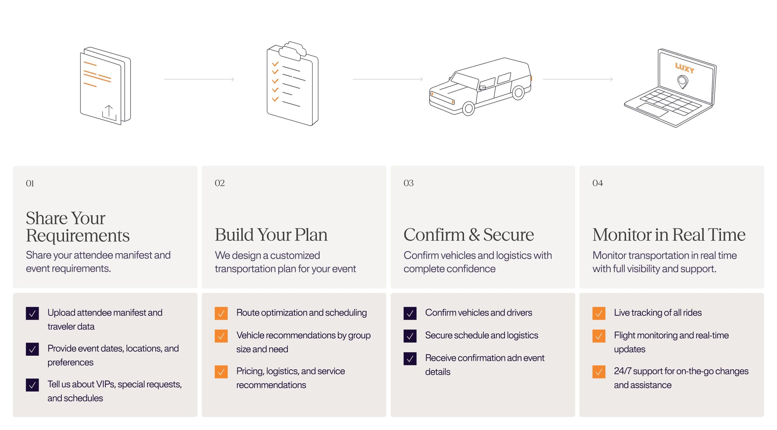Toggle the Route optimization and scheduling checkbox
The image size is (777, 430).
pos(221,313)
